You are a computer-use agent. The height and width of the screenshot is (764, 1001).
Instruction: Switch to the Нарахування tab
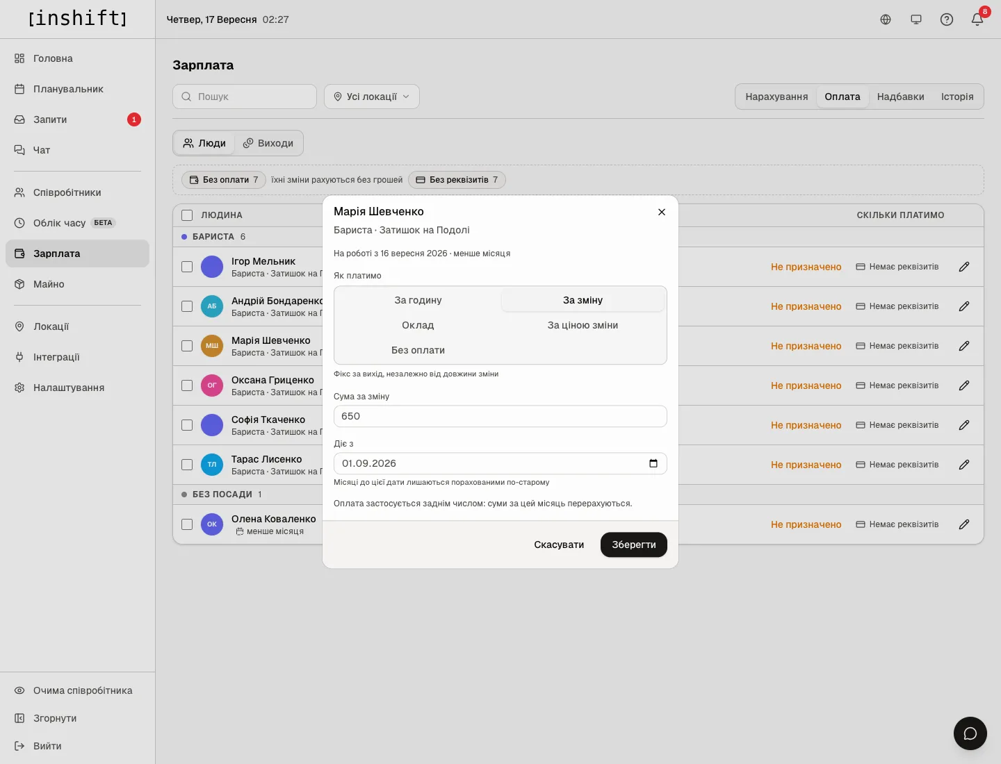(x=776, y=97)
